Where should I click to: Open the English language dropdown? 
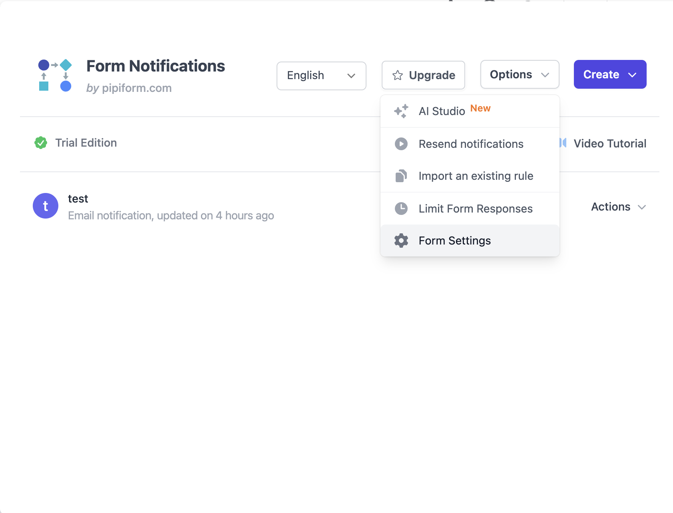click(x=321, y=76)
